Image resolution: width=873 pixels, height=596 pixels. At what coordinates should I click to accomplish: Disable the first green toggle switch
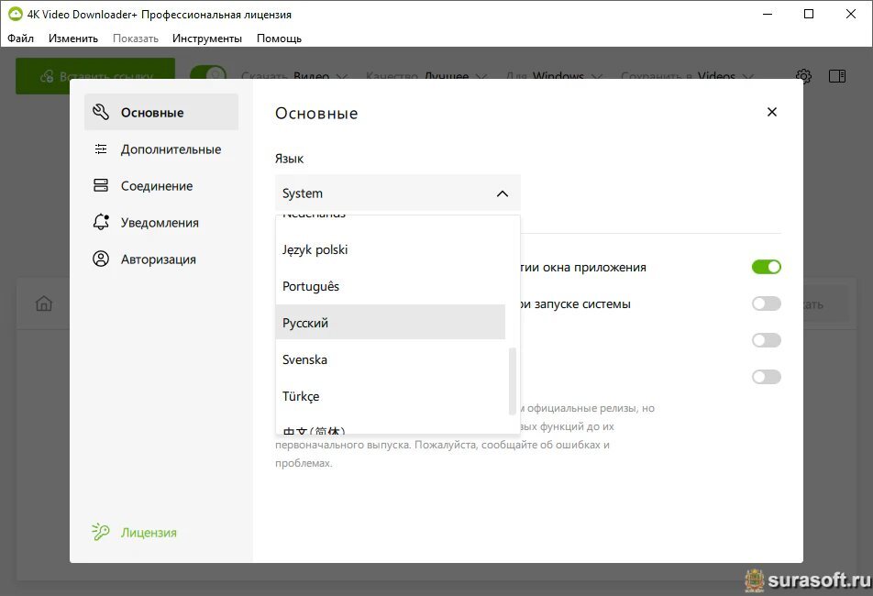pyautogui.click(x=766, y=267)
